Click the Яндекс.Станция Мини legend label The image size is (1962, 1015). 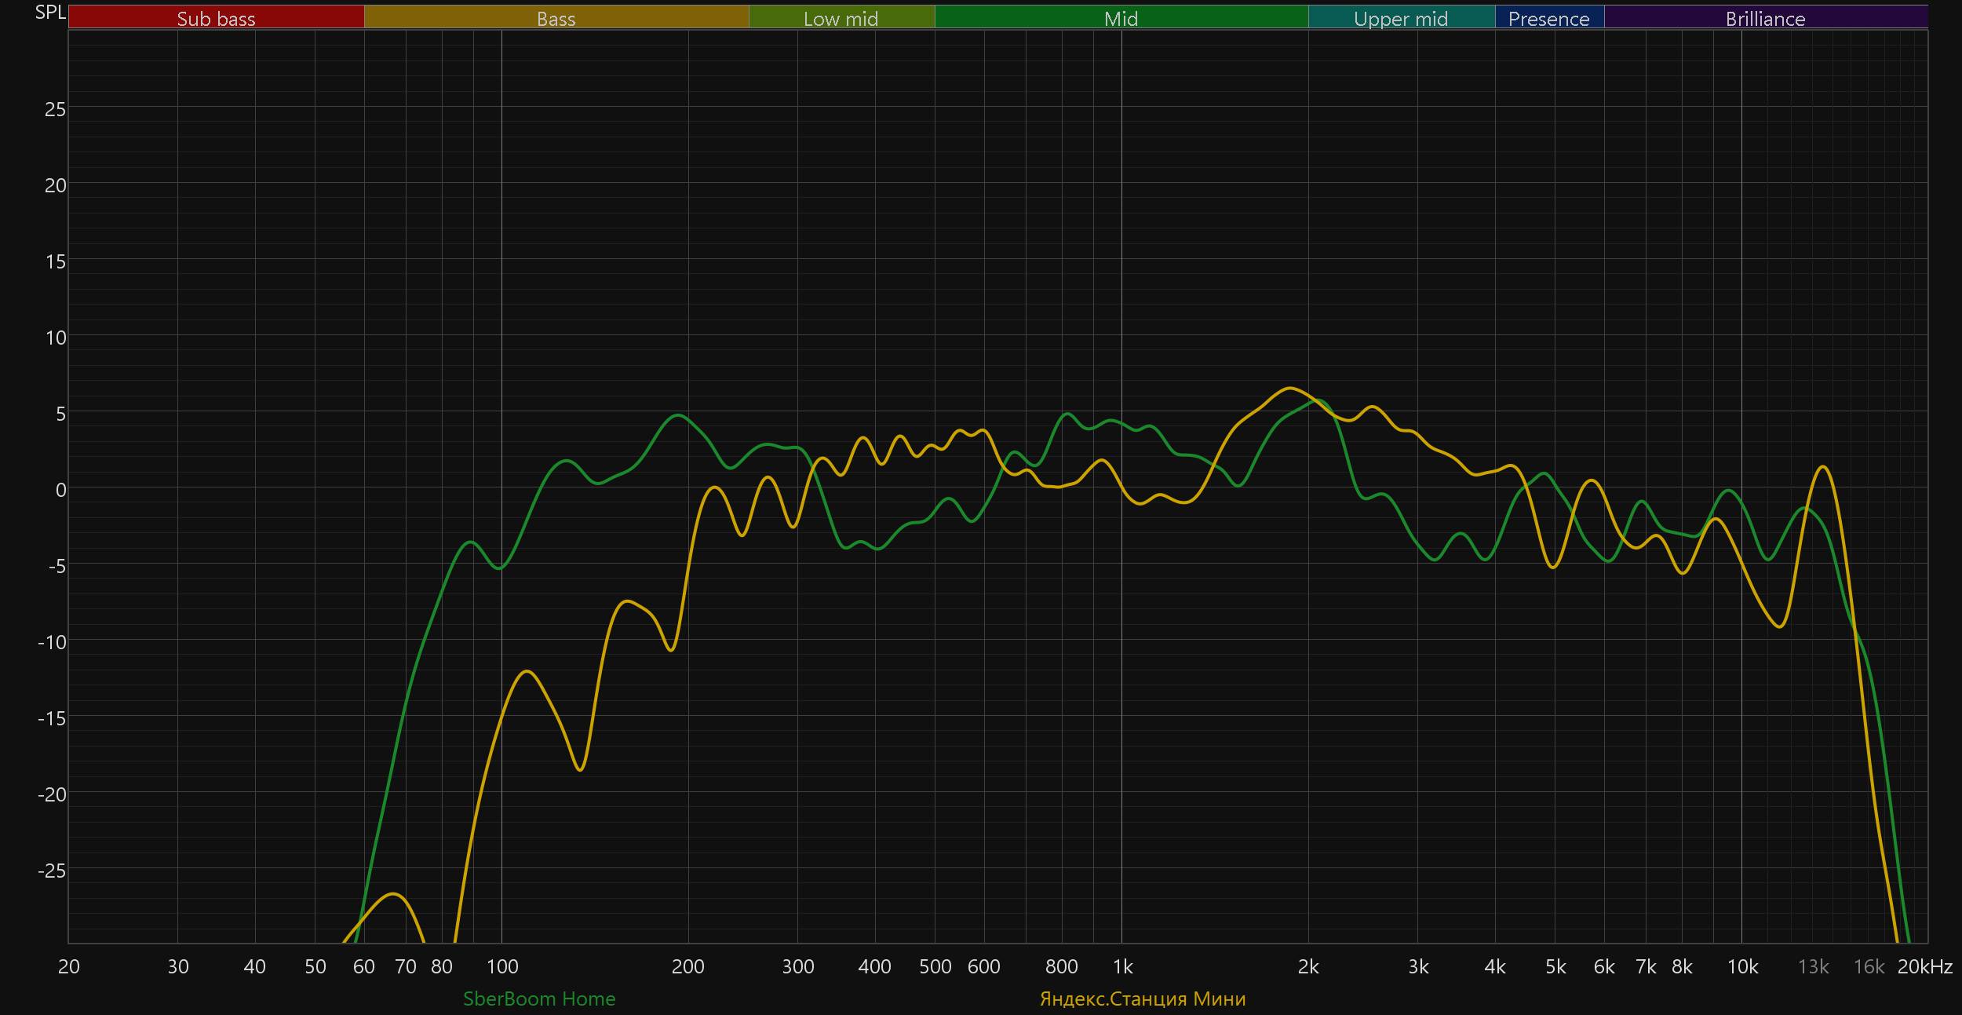click(x=1143, y=999)
